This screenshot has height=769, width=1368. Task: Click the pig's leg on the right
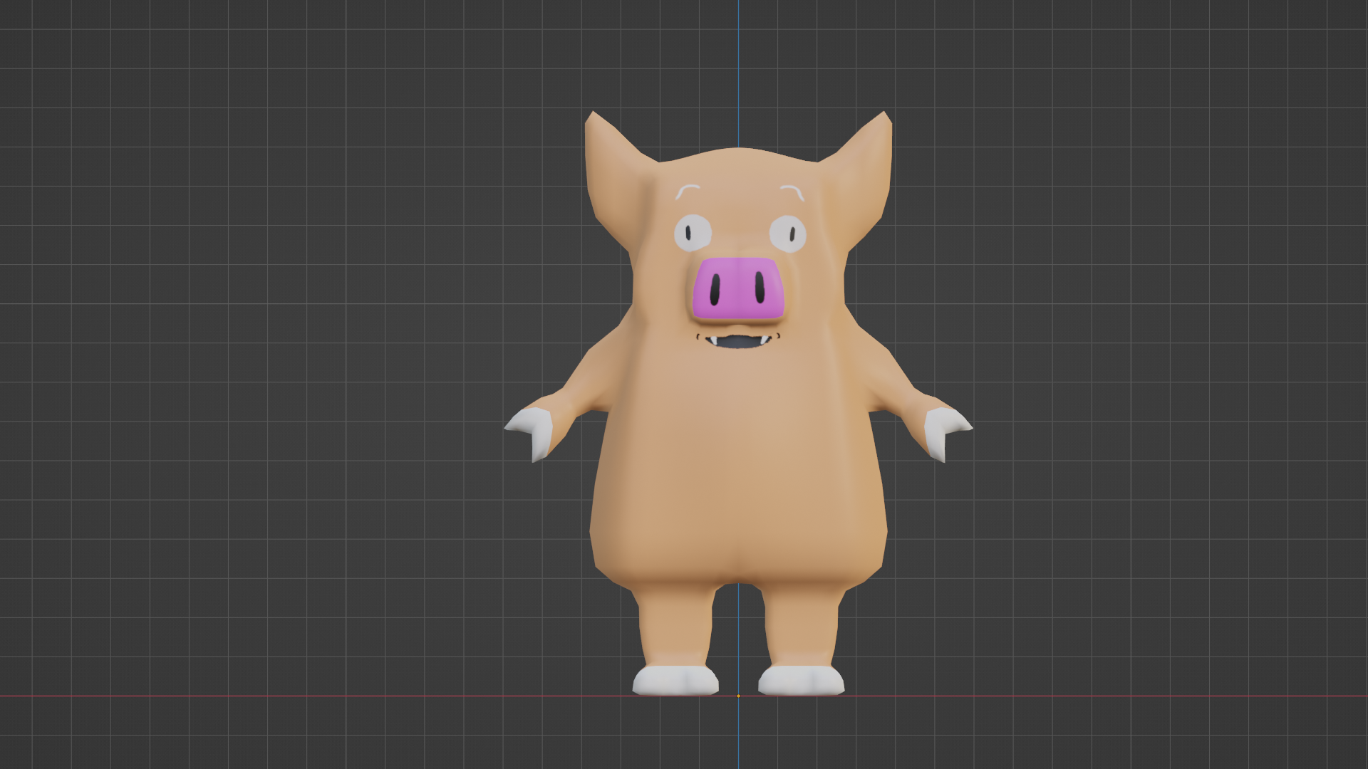point(802,627)
